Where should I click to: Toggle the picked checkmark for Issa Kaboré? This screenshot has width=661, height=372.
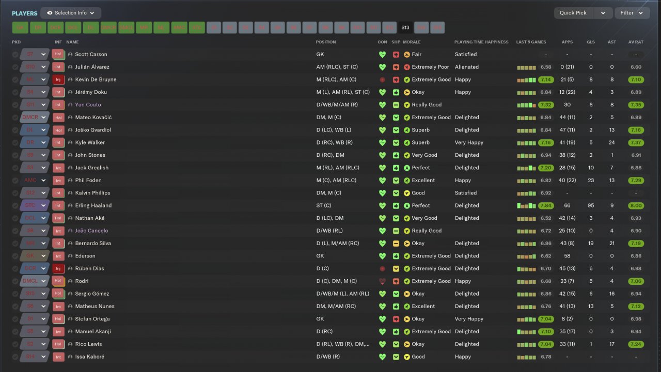pyautogui.click(x=15, y=357)
